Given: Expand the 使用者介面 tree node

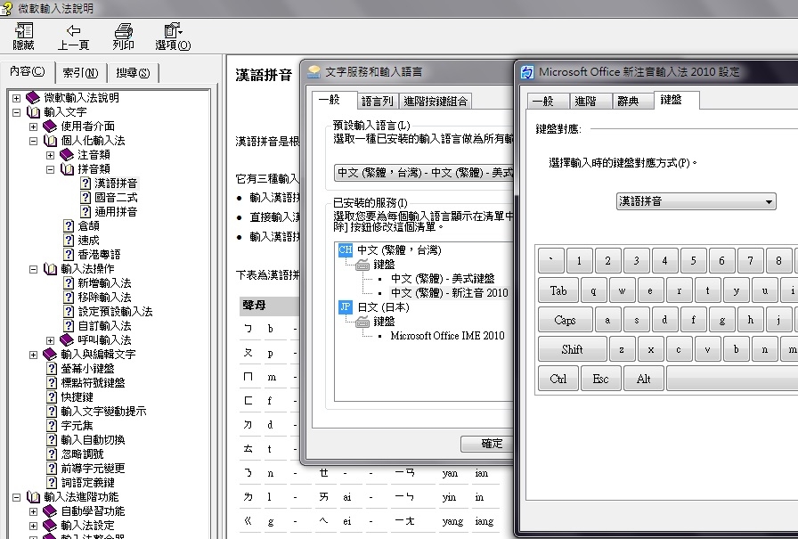Looking at the screenshot, I should [33, 127].
